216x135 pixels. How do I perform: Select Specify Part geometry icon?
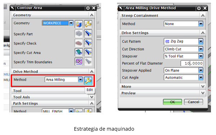pos(78,33)
